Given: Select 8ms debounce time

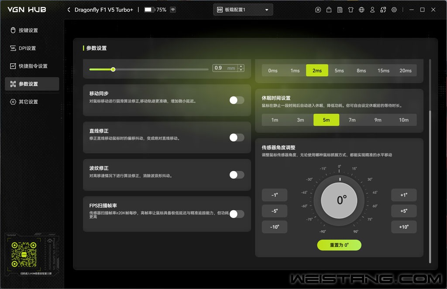Looking at the screenshot, I should [x=361, y=70].
